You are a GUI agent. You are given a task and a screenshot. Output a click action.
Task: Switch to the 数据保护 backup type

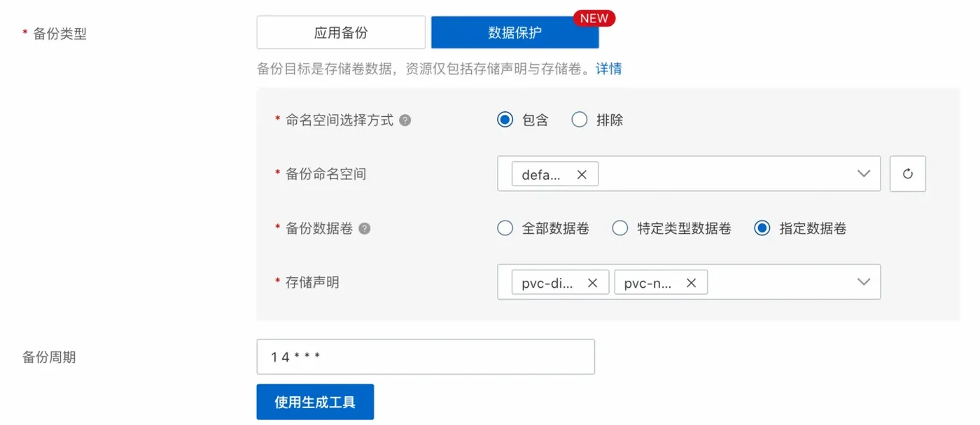point(514,32)
